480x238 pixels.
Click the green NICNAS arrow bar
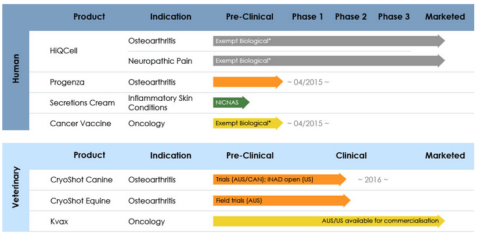(230, 103)
